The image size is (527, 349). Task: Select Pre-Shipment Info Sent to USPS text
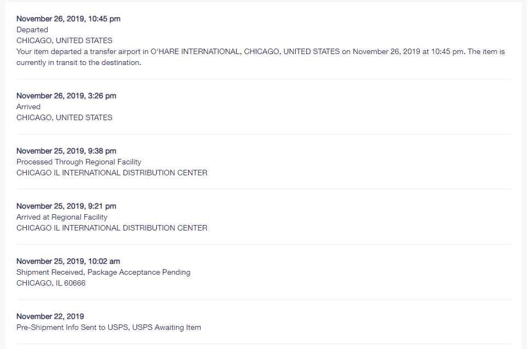(73, 328)
